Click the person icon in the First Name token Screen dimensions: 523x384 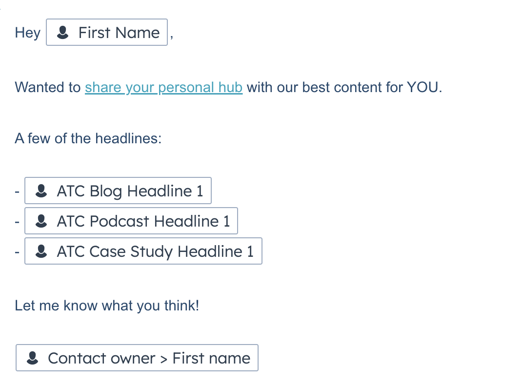61,33
